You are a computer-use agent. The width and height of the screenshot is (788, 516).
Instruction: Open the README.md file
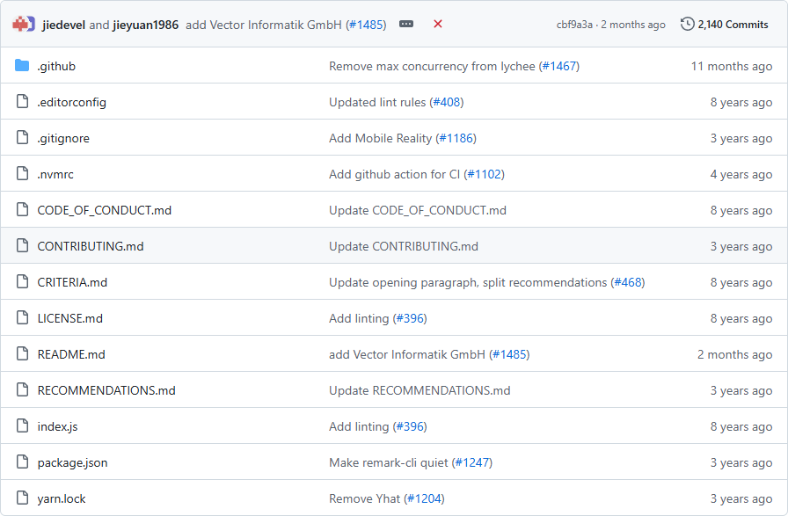pos(71,354)
